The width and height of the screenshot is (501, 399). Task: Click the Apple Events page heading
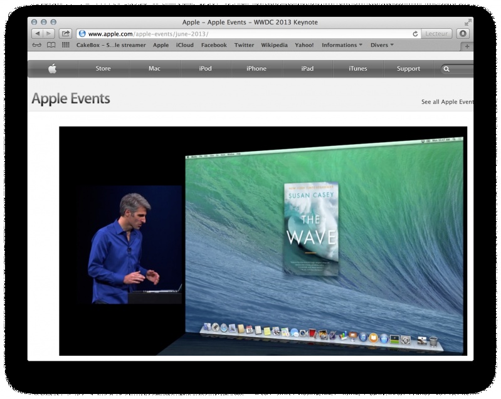pos(71,98)
